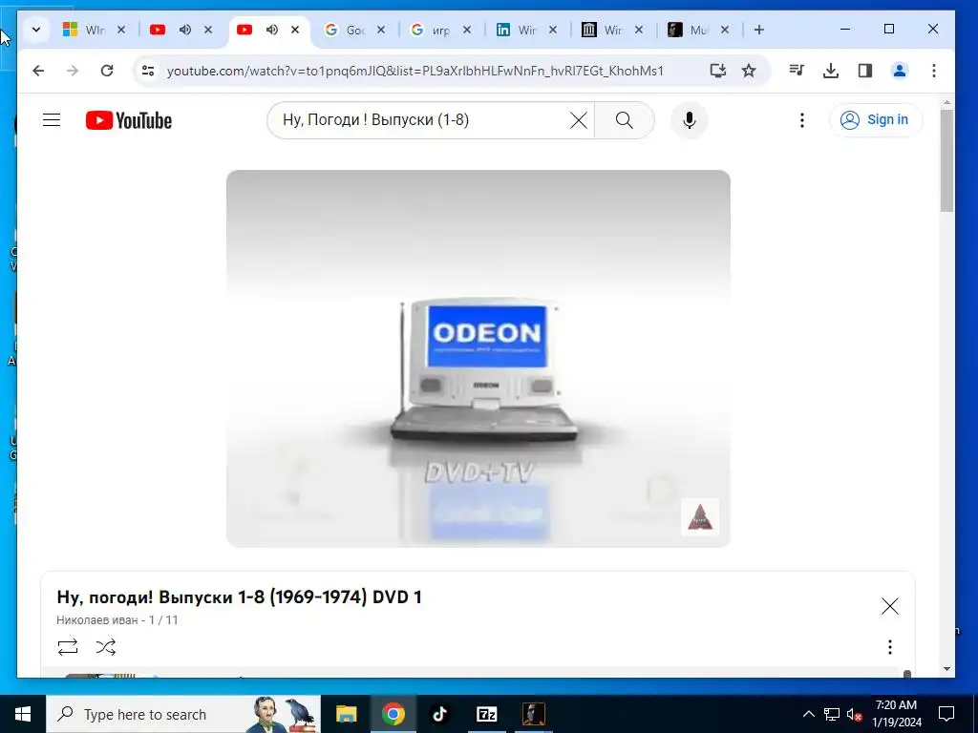Open a new browser tab

click(759, 30)
